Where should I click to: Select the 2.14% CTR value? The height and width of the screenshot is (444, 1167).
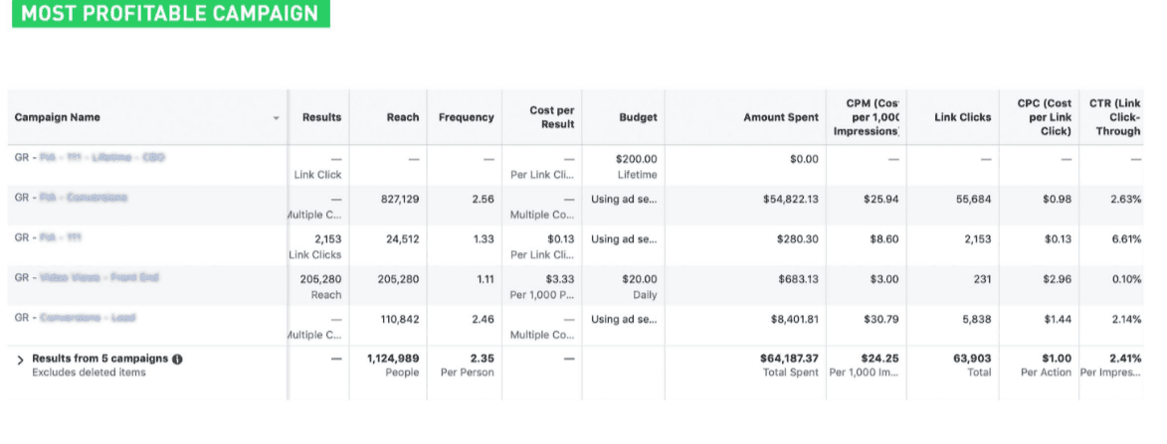tap(1126, 319)
